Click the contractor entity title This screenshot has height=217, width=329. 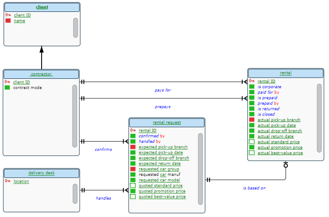(41, 74)
